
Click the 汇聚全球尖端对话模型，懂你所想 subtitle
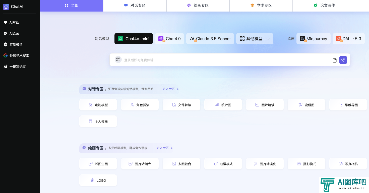click(x=131, y=89)
